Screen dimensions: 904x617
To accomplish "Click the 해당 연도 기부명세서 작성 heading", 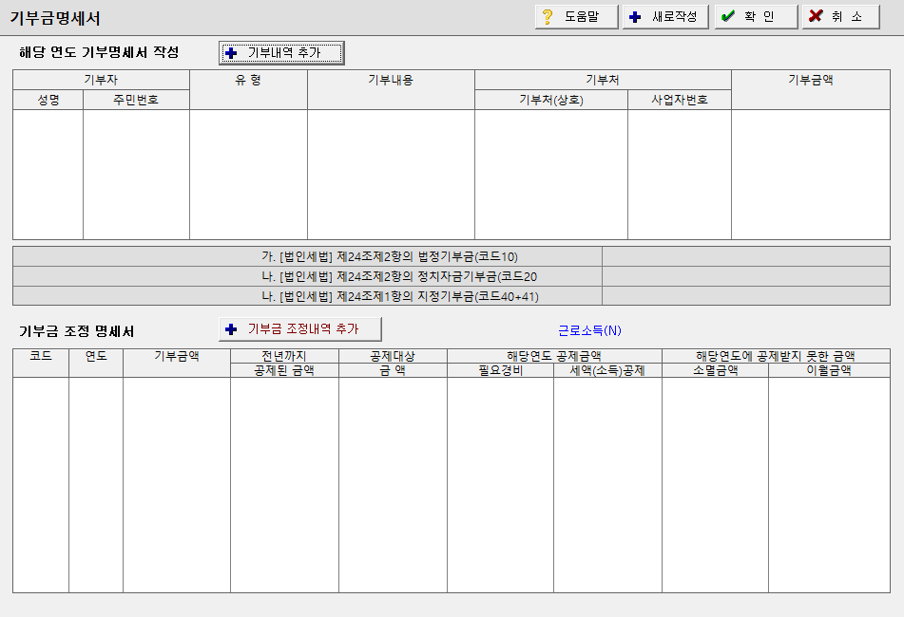I will (99, 52).
